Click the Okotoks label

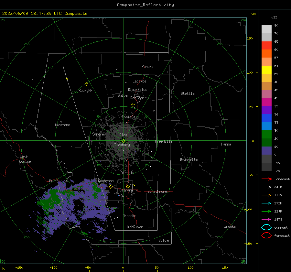[129, 216]
